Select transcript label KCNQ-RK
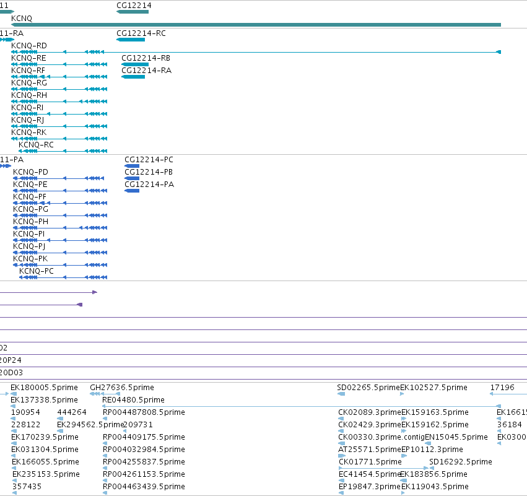The image size is (527, 496). point(29,133)
